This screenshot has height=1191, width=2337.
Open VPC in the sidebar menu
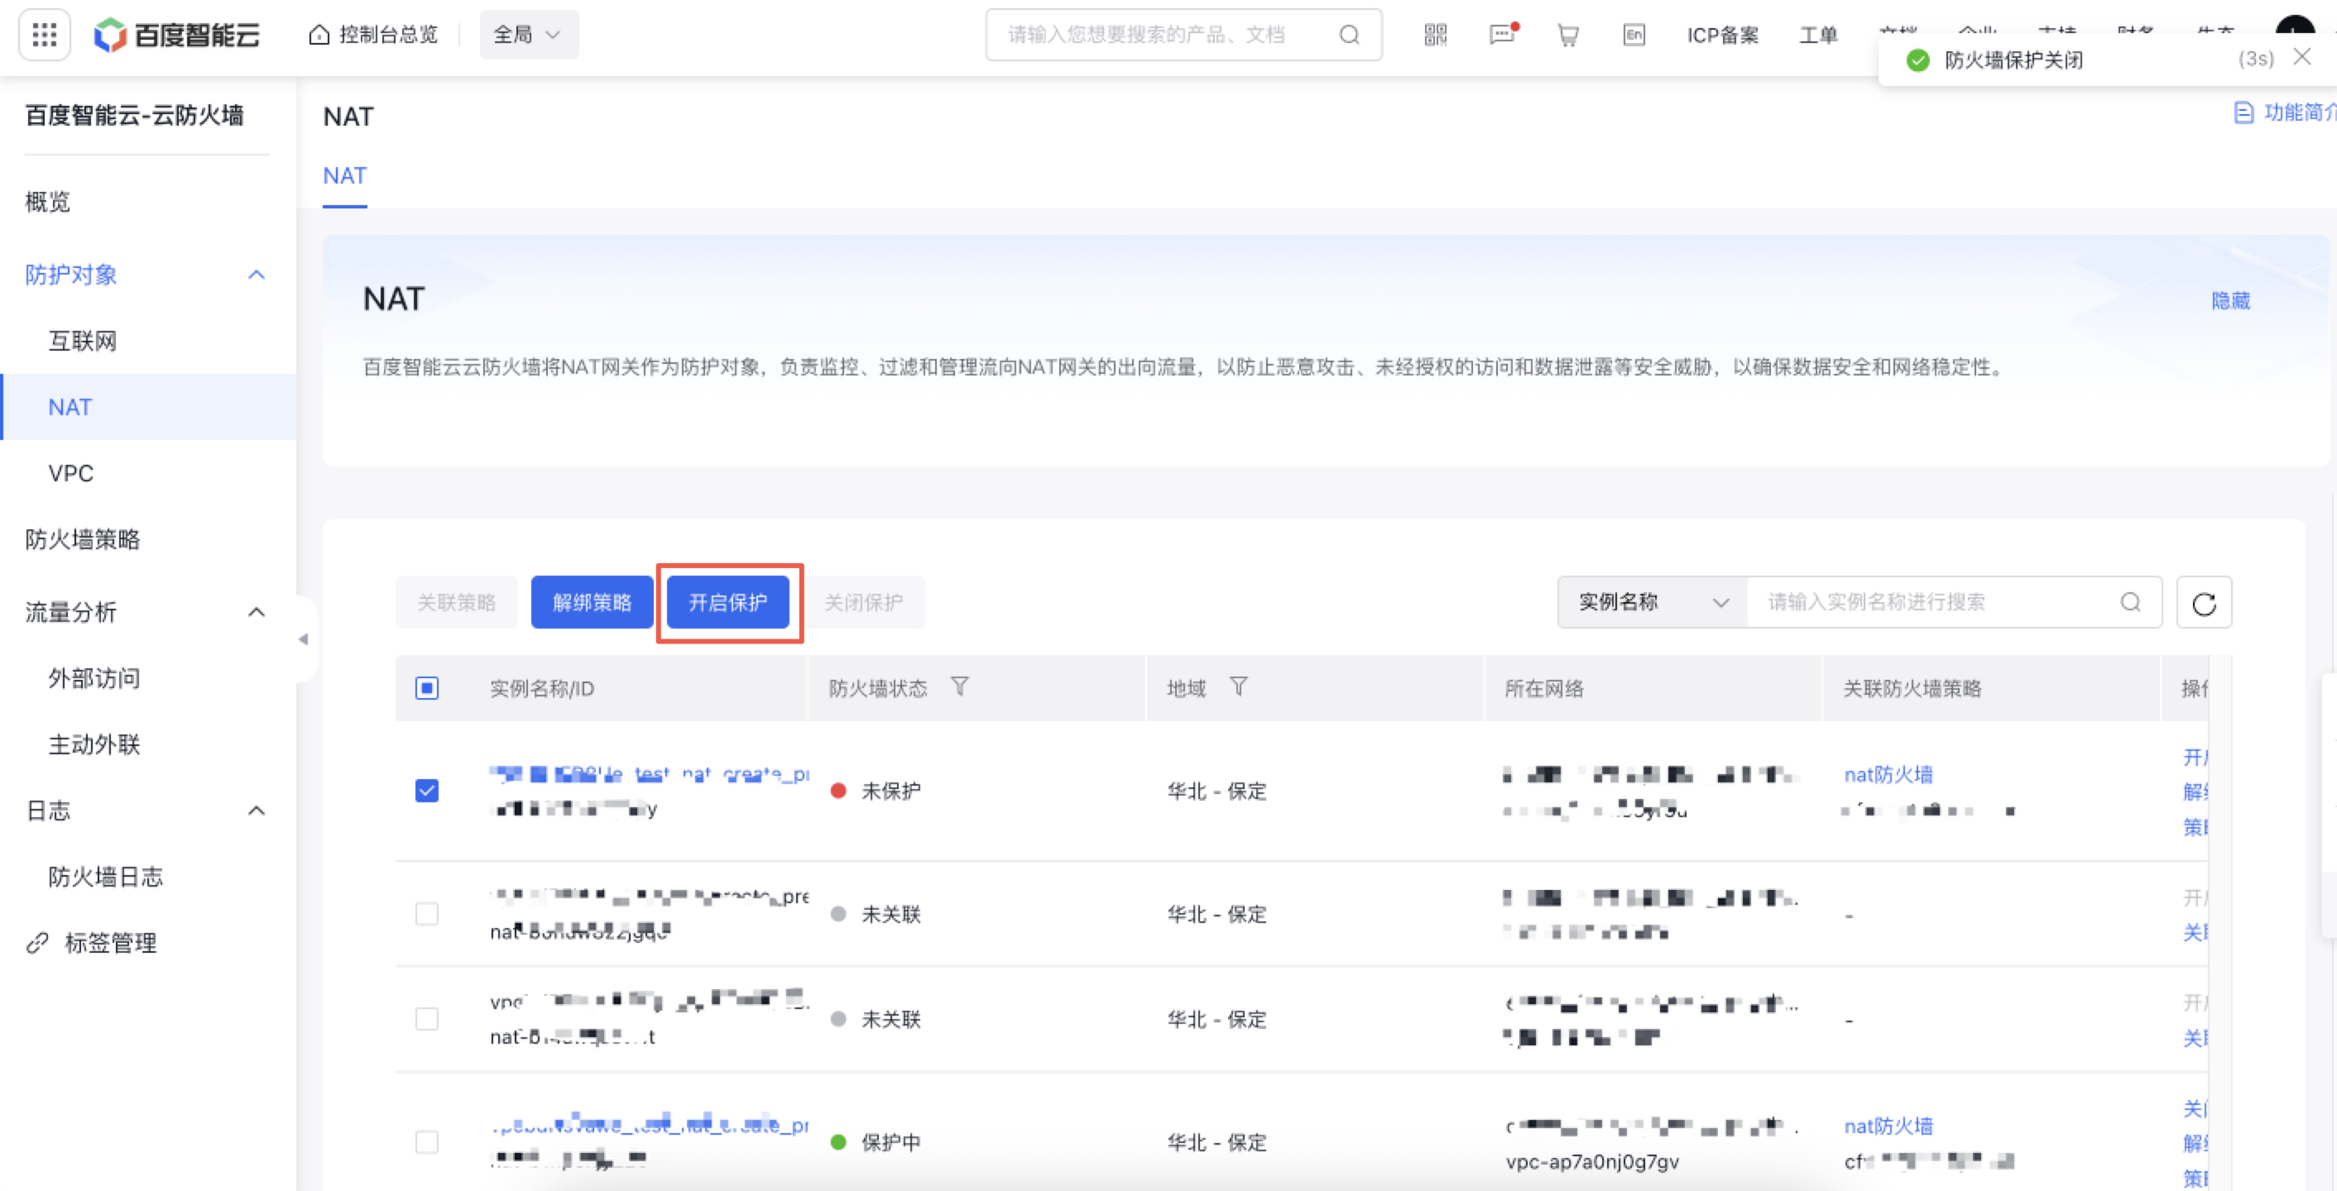[x=71, y=473]
